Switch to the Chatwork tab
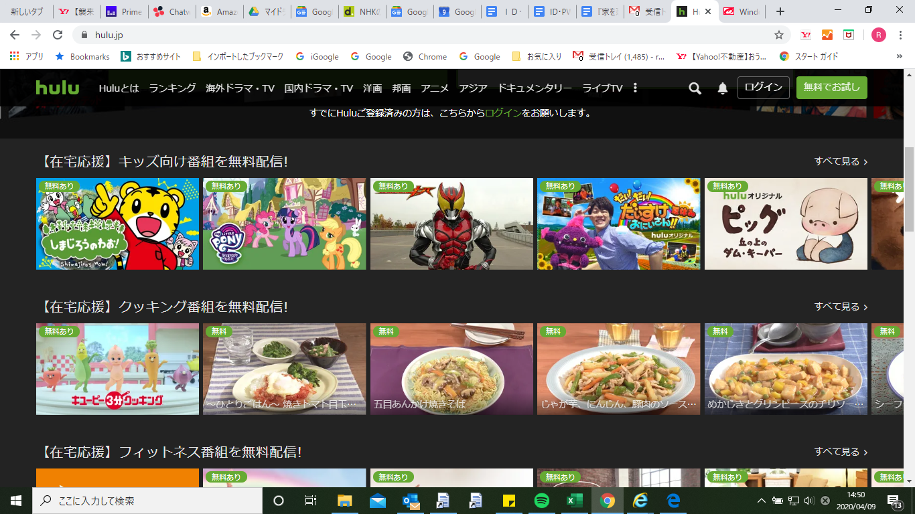 point(171,11)
